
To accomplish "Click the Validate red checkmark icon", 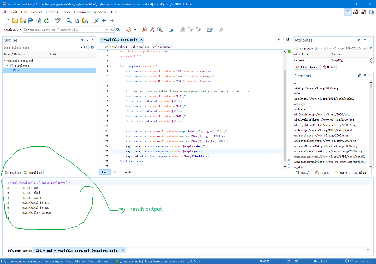I will 129,30.
